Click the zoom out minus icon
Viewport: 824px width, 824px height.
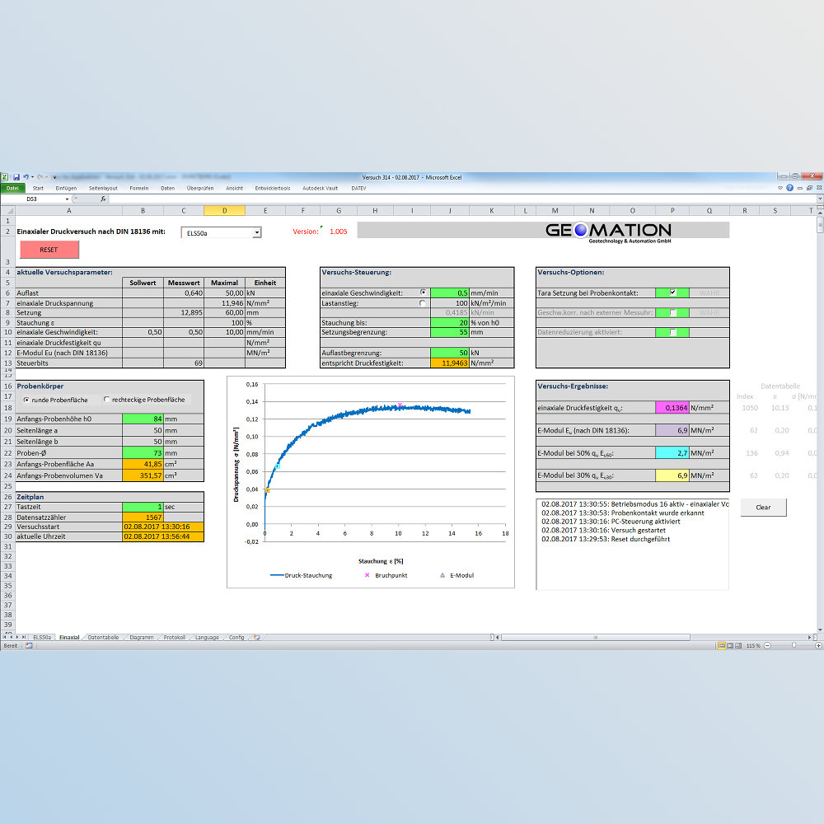pyautogui.click(x=767, y=646)
